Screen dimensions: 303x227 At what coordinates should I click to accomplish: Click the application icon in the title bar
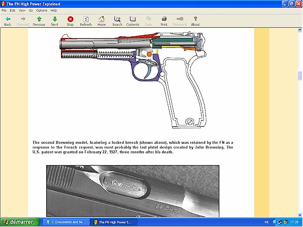tap(3, 4)
